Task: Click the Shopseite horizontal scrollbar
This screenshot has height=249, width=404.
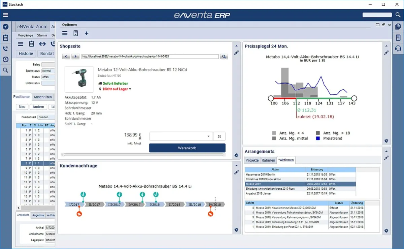Action: point(143,155)
